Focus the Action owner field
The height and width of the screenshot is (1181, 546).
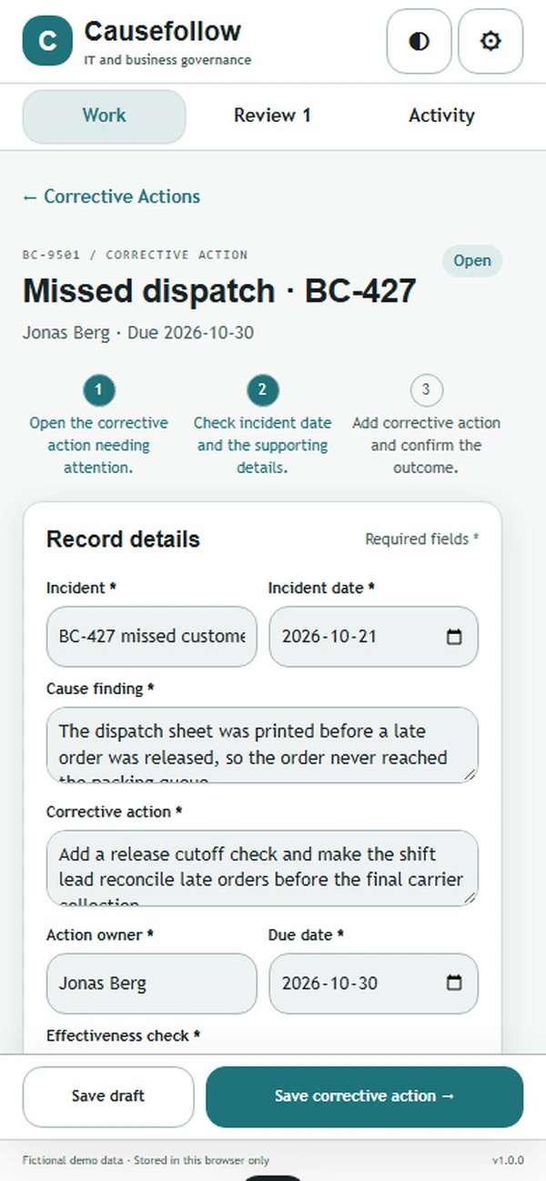click(x=152, y=984)
